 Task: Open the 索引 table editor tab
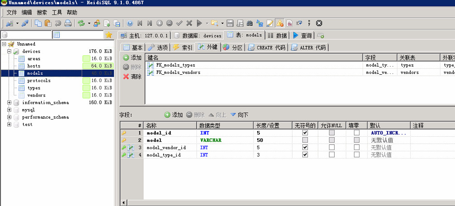(x=182, y=48)
